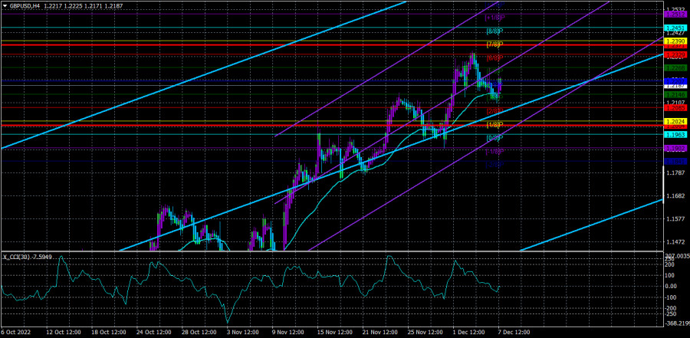The width and height of the screenshot is (690, 338).
Task: Click the GBPUSD,H4 symbol title
Action: [29, 5]
